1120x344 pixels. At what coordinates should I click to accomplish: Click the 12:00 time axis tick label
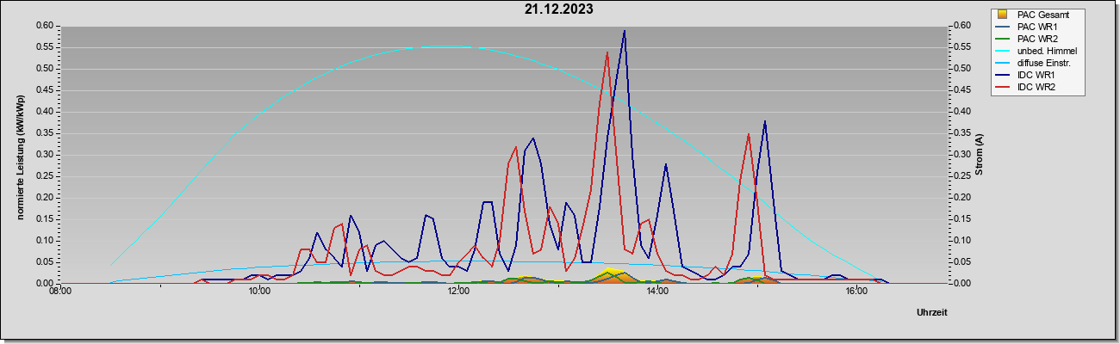click(x=458, y=292)
